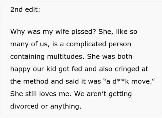Viewport: 162px width, 118px height.
Task: Click the word 'divorced' in last line
Action: coord(24,106)
